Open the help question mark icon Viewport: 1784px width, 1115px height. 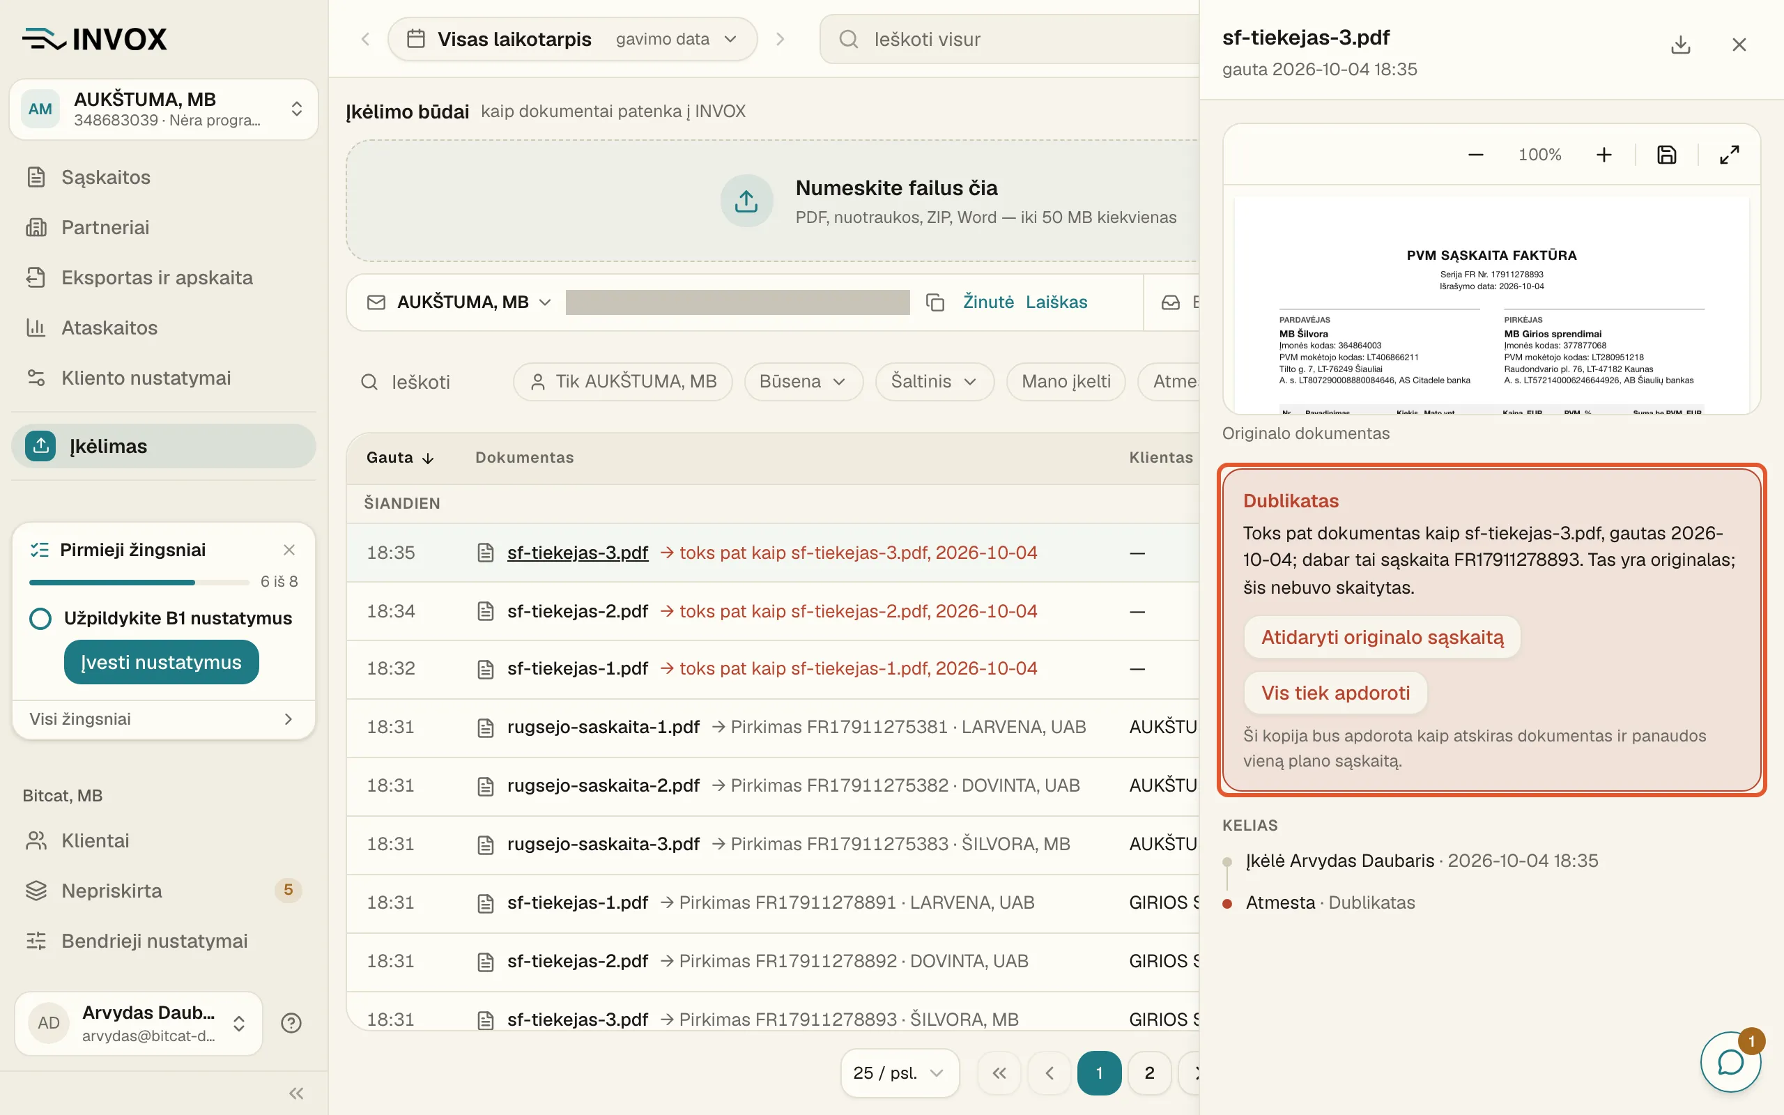click(x=291, y=1023)
